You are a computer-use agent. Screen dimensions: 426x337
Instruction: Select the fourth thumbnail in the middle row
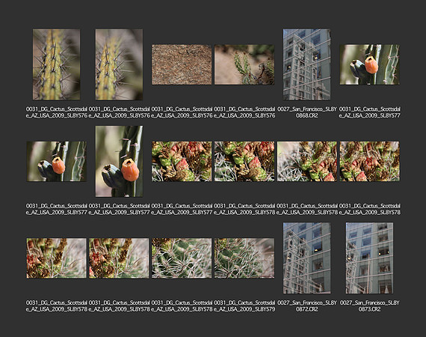click(x=244, y=161)
